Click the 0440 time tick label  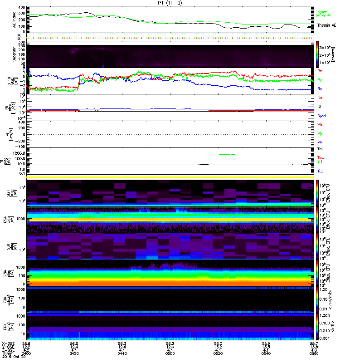(122, 353)
